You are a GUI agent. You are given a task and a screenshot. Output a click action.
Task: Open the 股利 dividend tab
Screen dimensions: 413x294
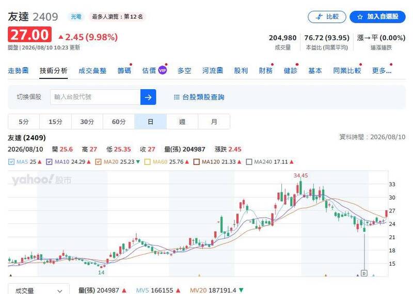click(x=241, y=71)
